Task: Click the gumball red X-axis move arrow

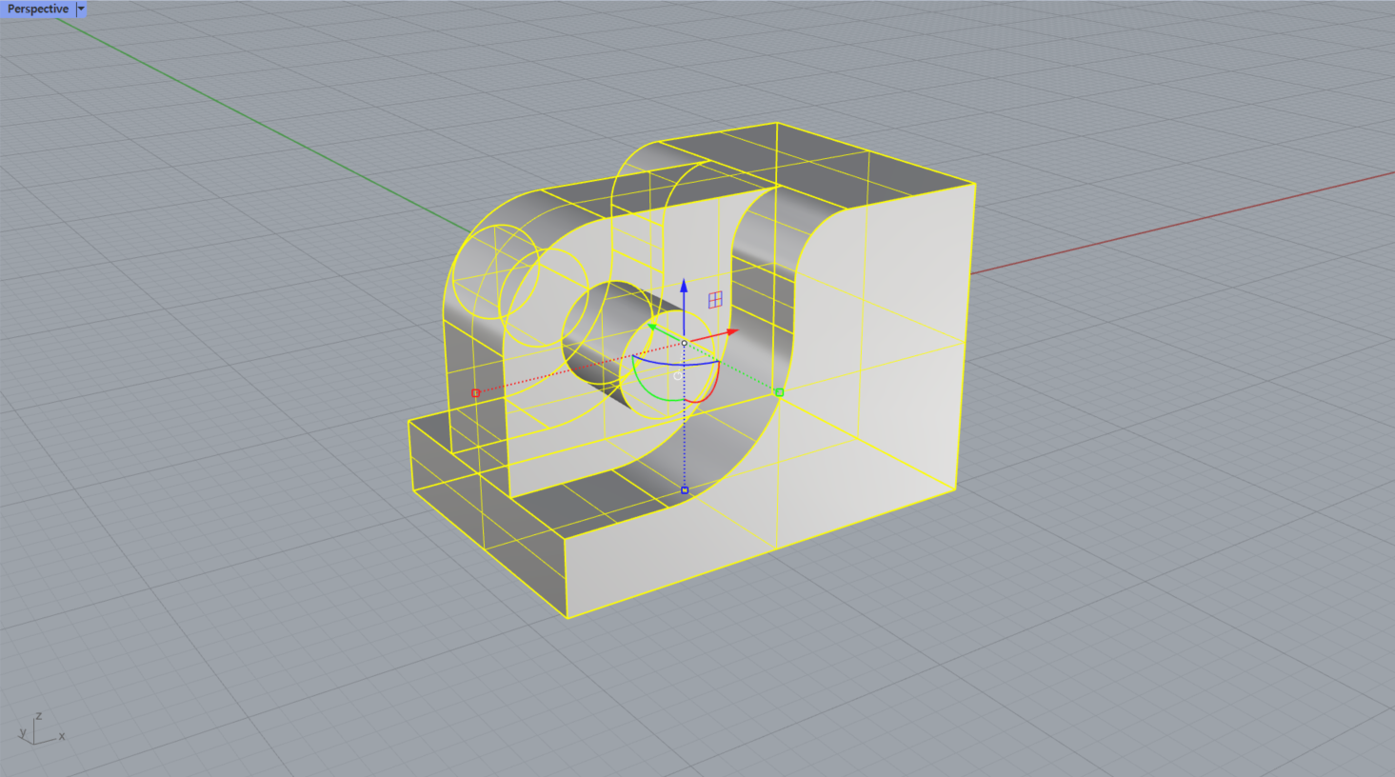Action: click(x=732, y=331)
